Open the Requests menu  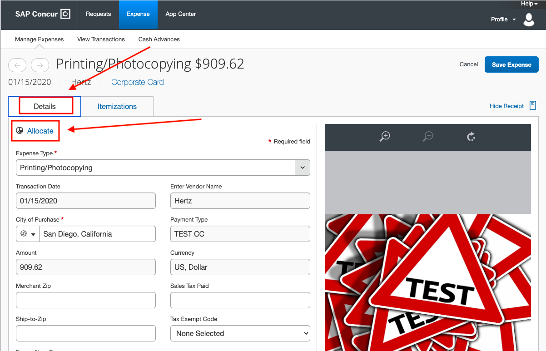99,14
